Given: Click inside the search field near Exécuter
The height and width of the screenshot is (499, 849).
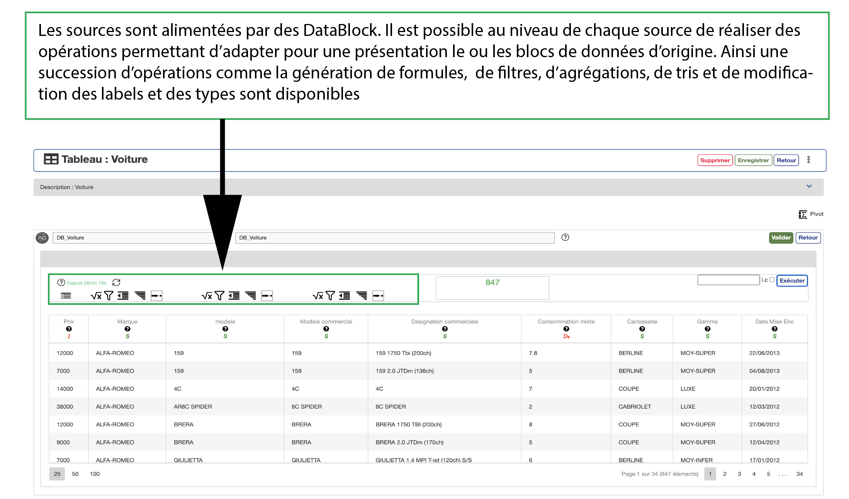Looking at the screenshot, I should 728,280.
